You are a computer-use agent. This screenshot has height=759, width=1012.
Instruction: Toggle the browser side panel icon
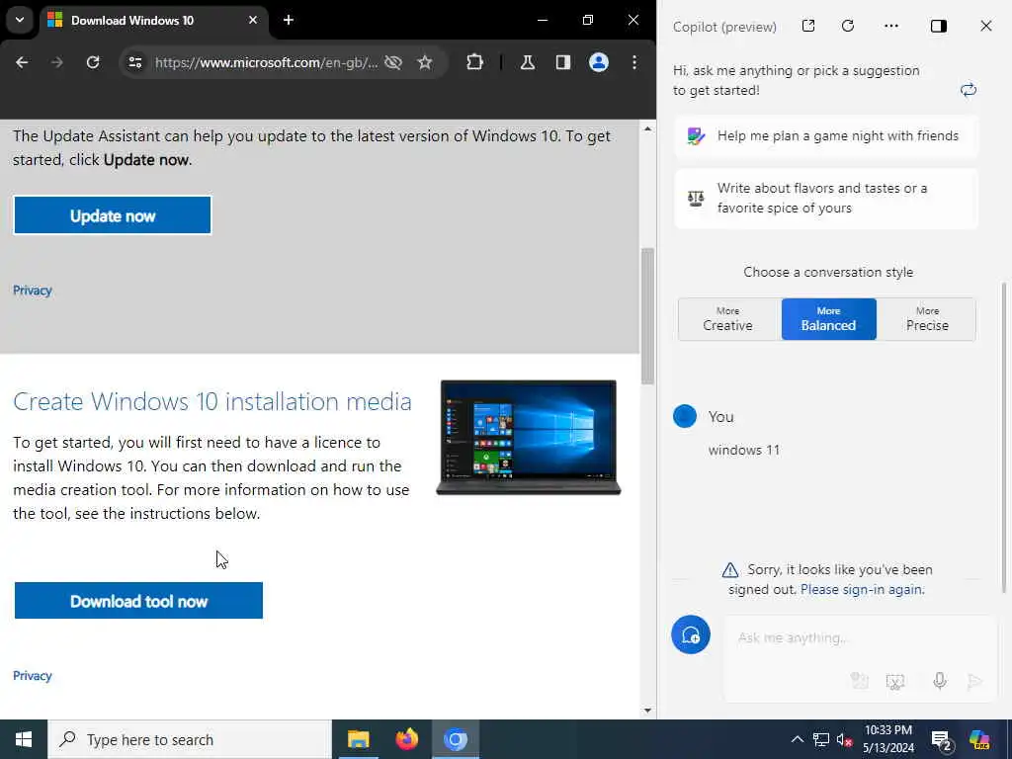[562, 62]
